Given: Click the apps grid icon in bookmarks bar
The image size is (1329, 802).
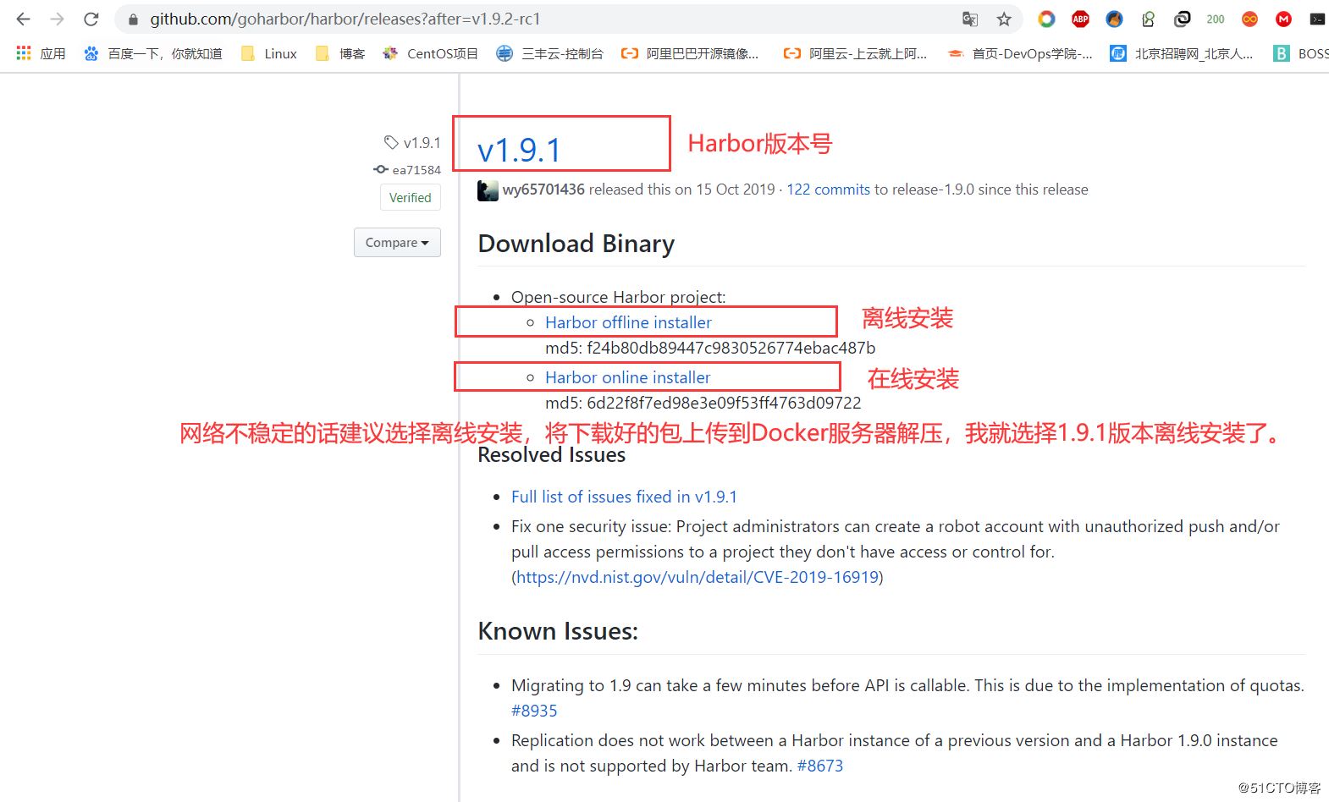Looking at the screenshot, I should (24, 53).
